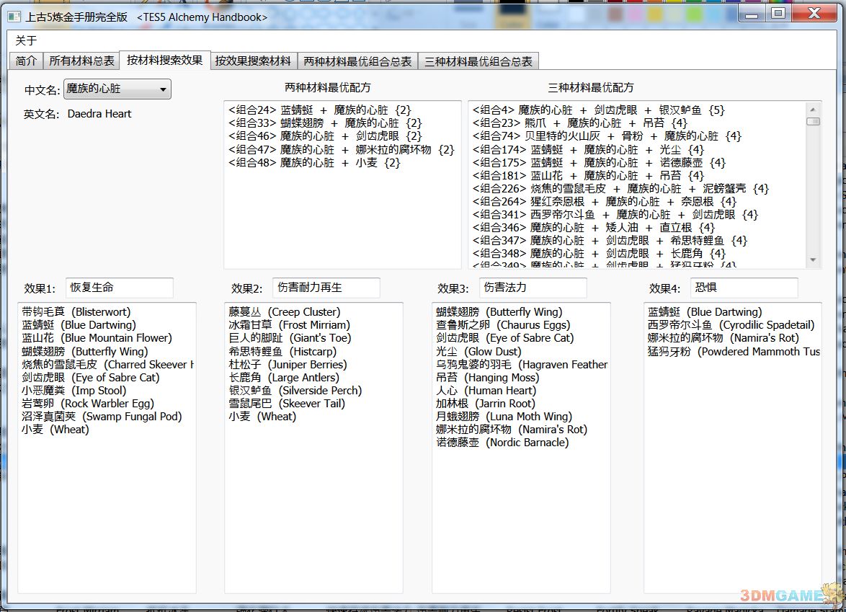Viewport: 846px width, 612px height.
Task: Select the <组合341> recipe with 西罗帝尔斗鱼
Action: pos(615,214)
